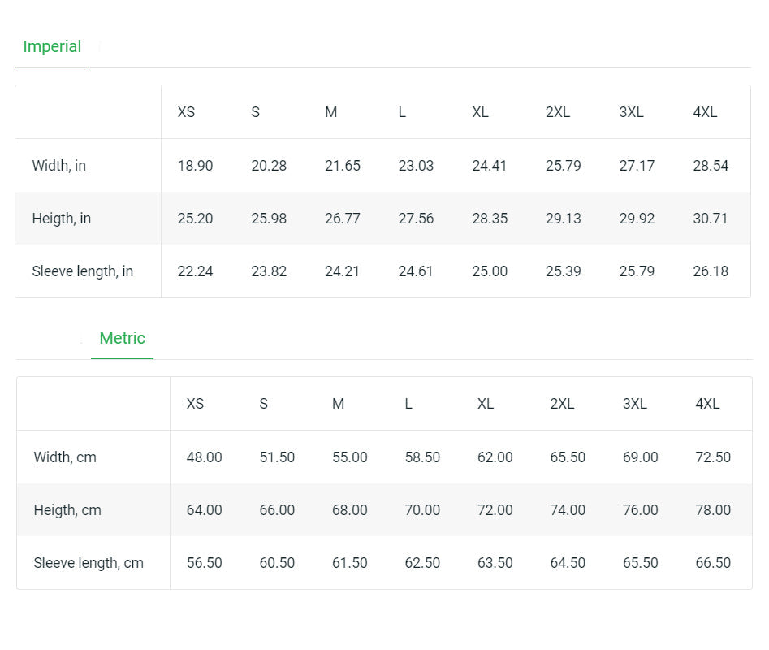Select the 'Width, cm' row label
This screenshot has width=769, height=650.
pos(65,457)
